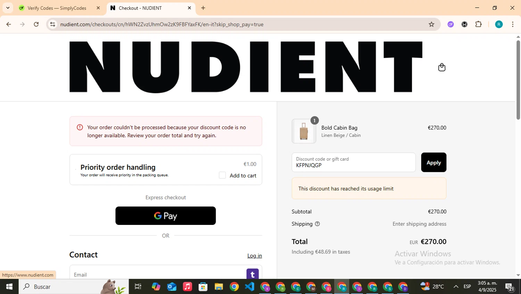This screenshot has height=294, width=521.
Task: View site information icon in the address bar
Action: pyautogui.click(x=53, y=24)
